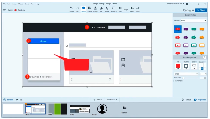Click the Undo arrow
The height and width of the screenshot is (119, 210).
click(132, 9)
